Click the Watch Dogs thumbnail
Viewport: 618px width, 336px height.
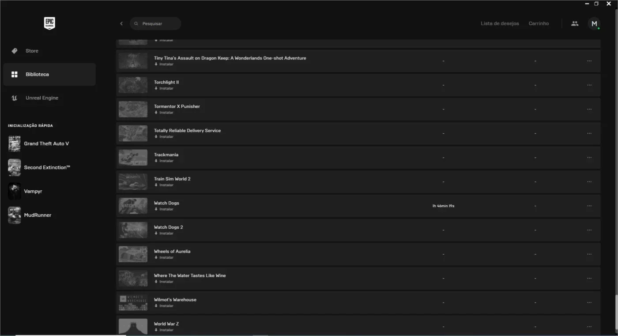click(133, 206)
